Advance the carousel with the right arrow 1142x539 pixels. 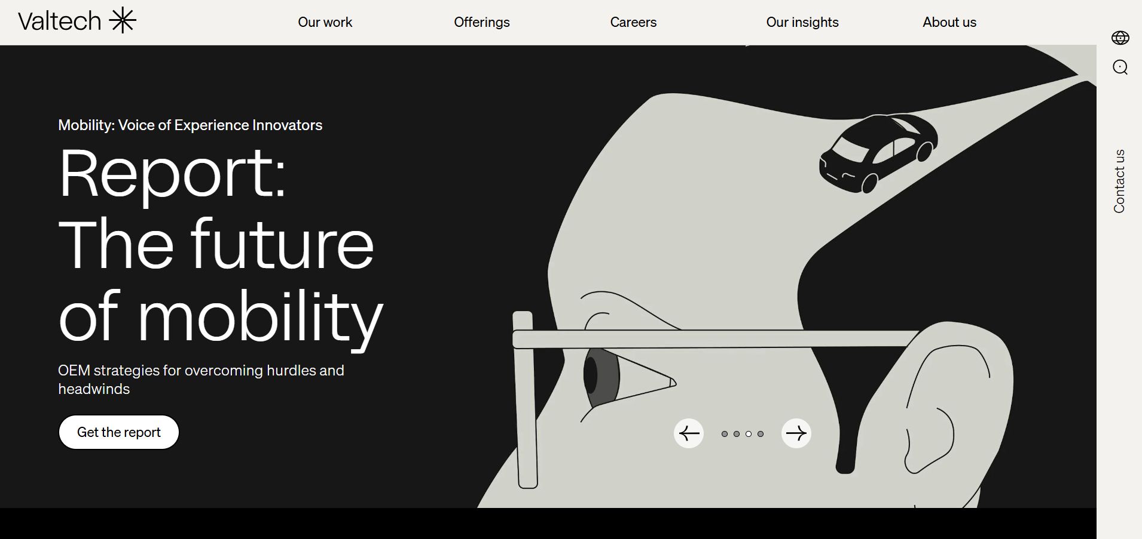point(796,433)
